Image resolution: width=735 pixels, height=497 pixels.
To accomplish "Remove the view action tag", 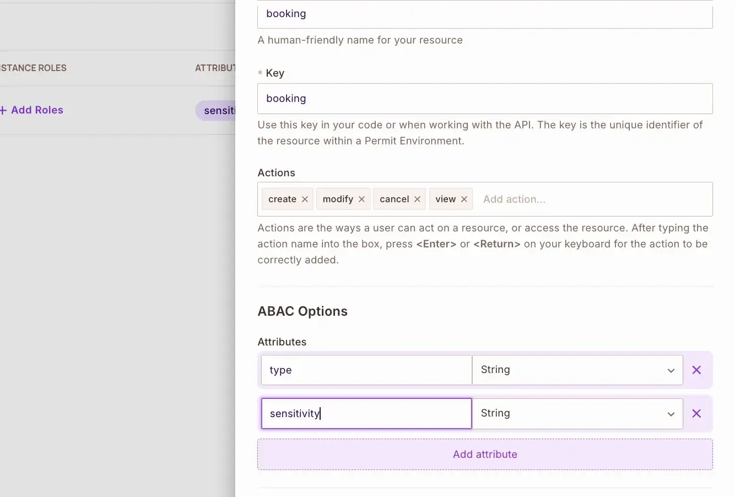I will 464,199.
